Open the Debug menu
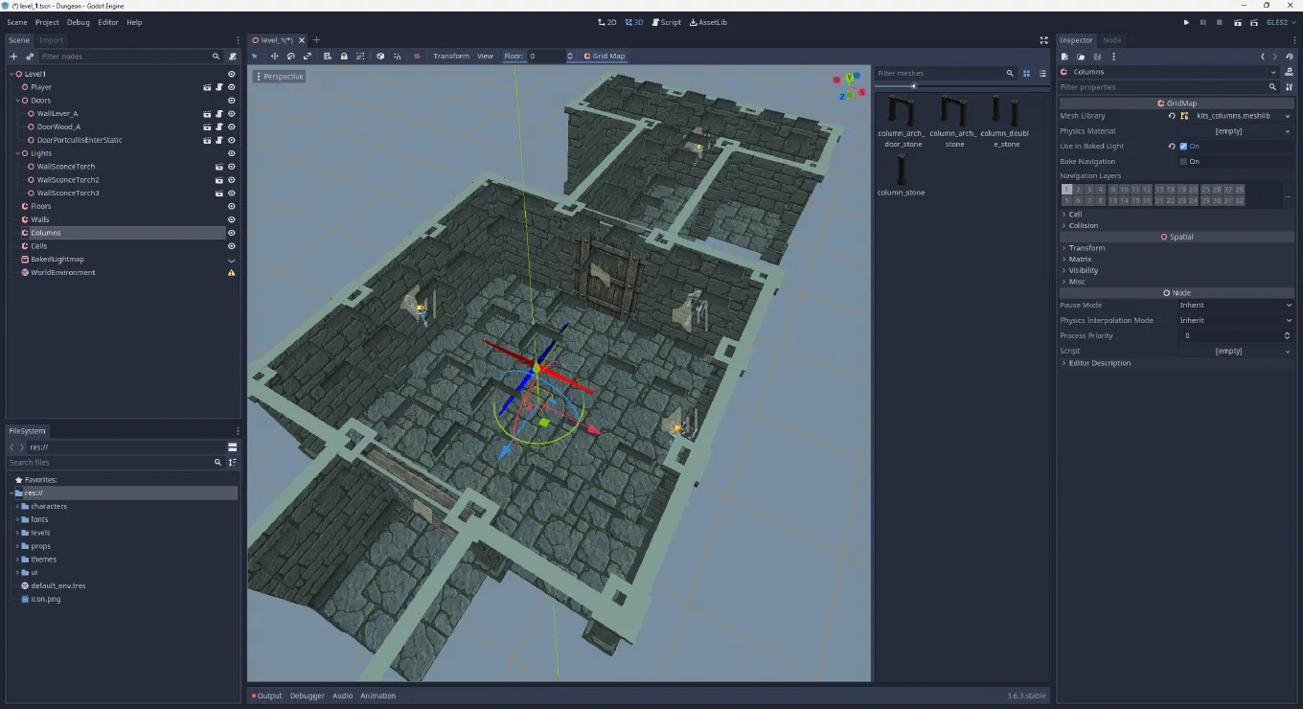 tap(79, 22)
